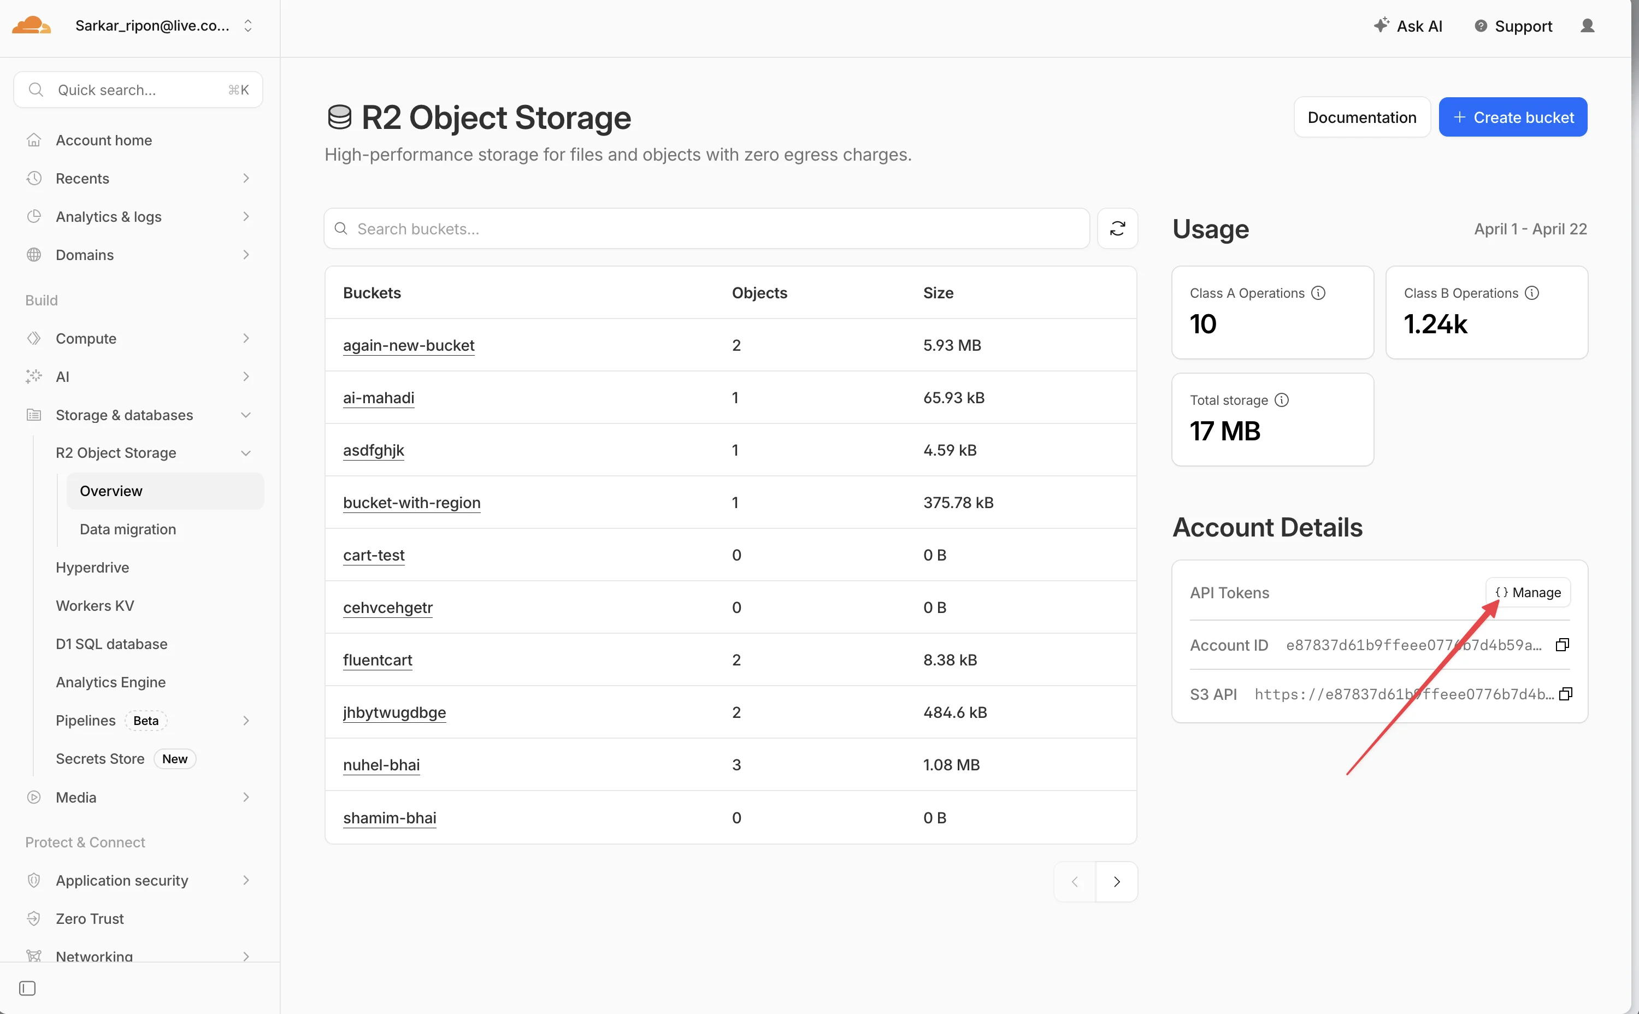Viewport: 1639px width, 1014px height.
Task: View Total storage info icon
Action: click(1283, 400)
